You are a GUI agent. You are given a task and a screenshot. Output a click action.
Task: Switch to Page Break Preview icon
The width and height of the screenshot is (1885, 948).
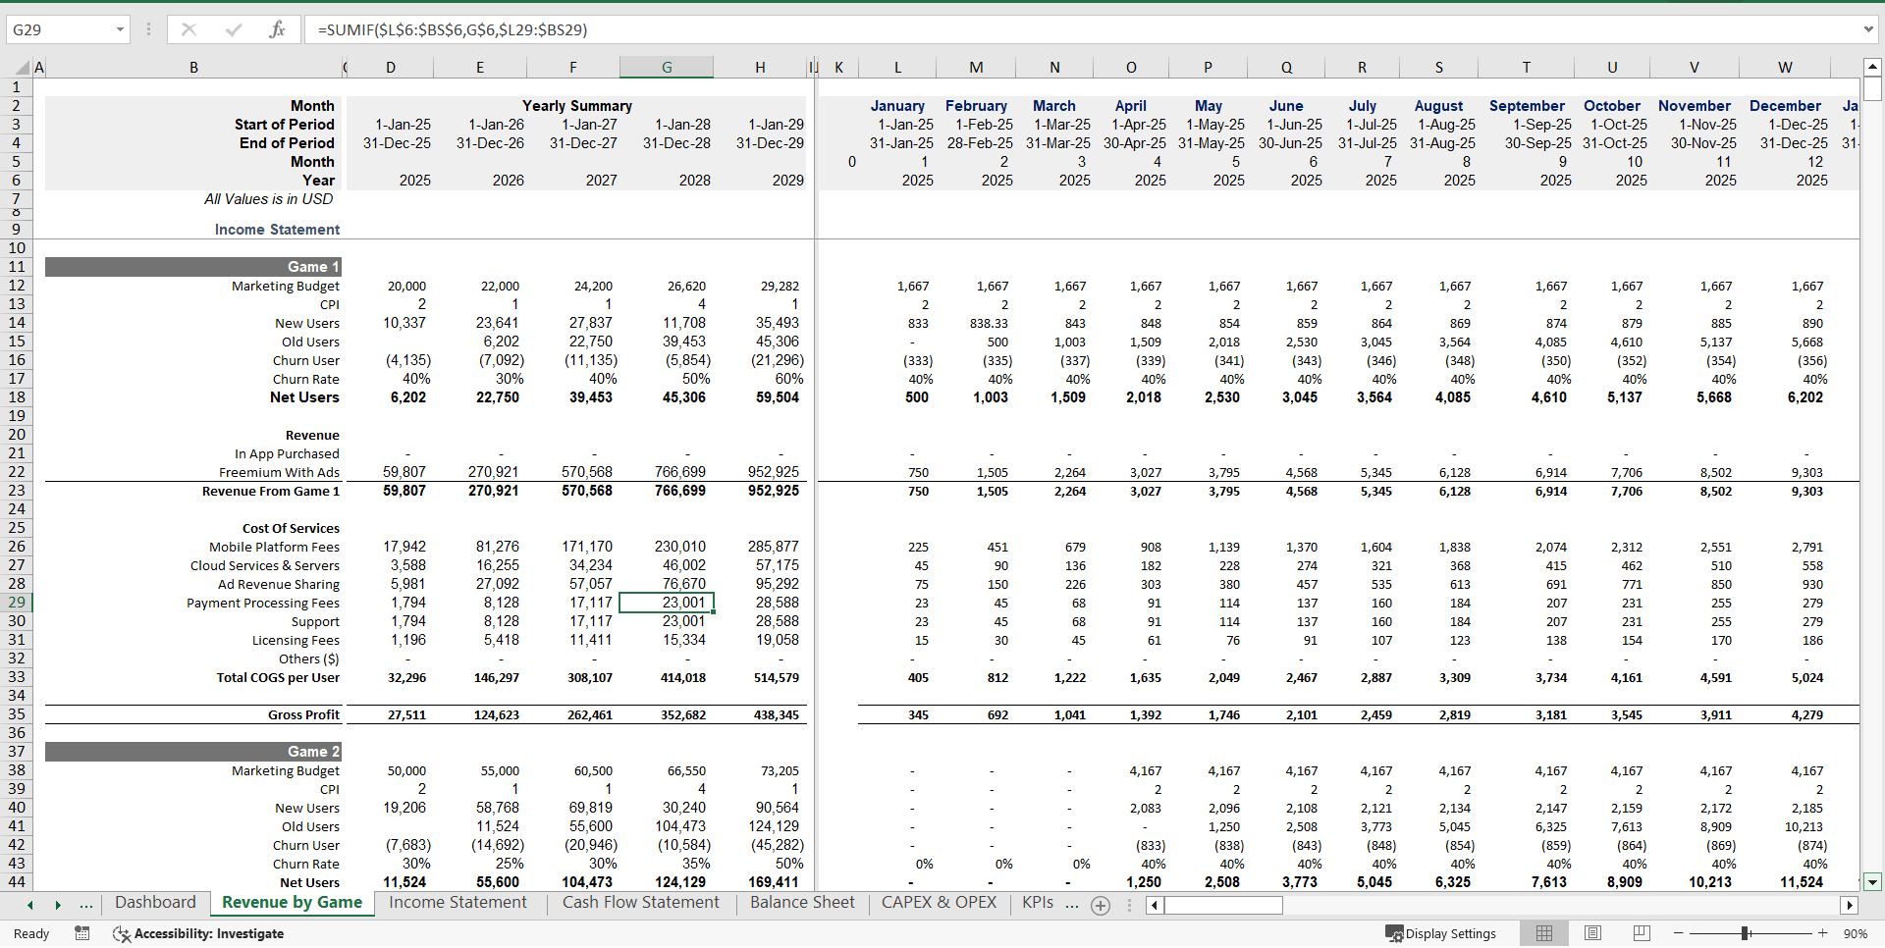tap(1642, 933)
